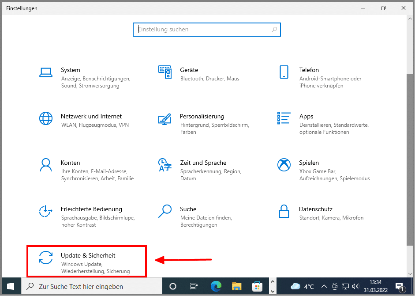Click the Telefon smartphone icon
Screen dimensions: 415x296
[284, 72]
